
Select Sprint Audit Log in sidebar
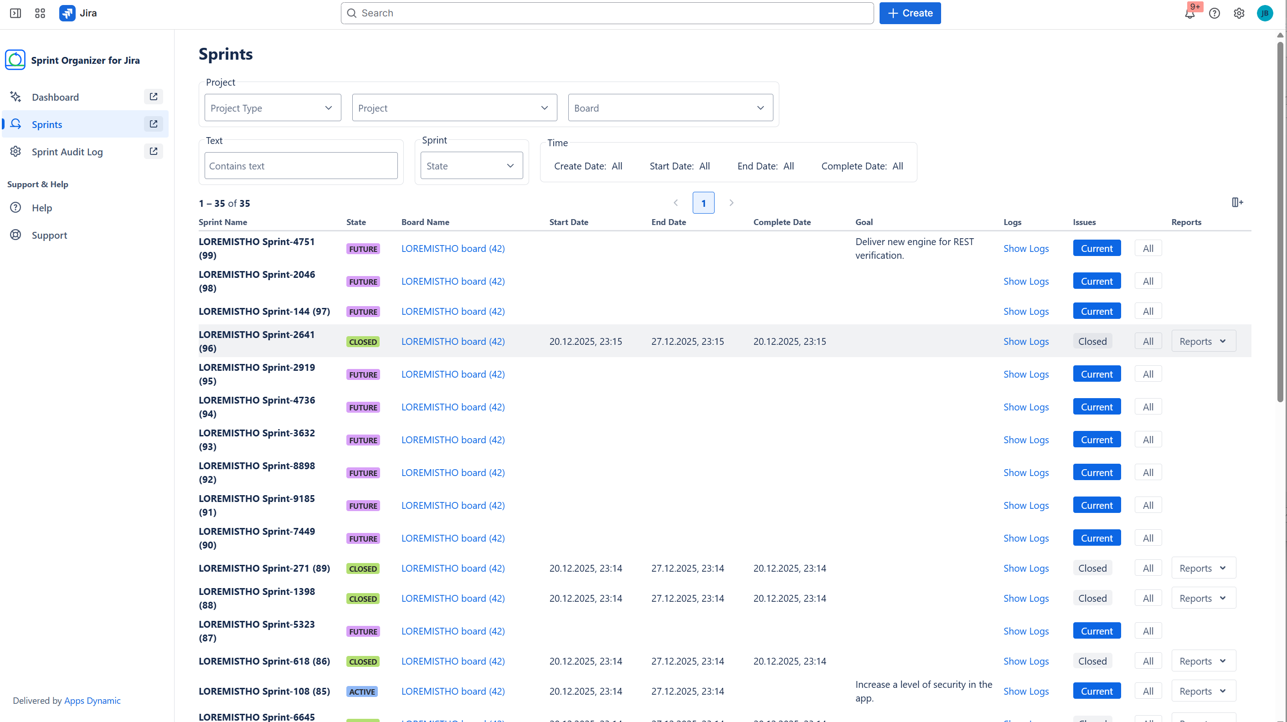[67, 151]
